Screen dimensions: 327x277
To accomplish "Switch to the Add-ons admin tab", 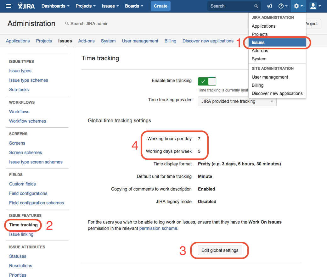I will click(x=86, y=41).
